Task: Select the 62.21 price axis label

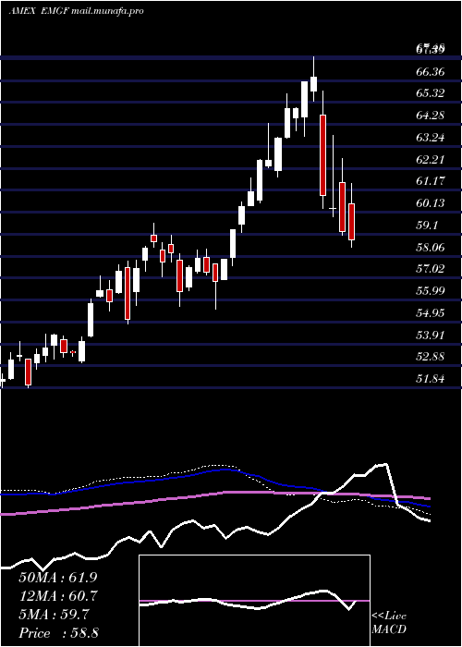Action: [x=431, y=160]
